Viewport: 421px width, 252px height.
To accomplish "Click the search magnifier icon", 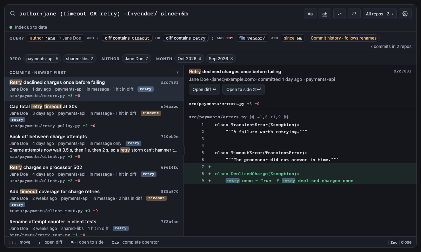I will click(x=13, y=14).
